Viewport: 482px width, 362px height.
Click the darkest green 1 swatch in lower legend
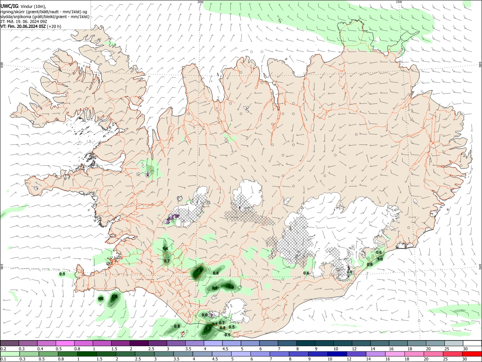click(x=86, y=354)
